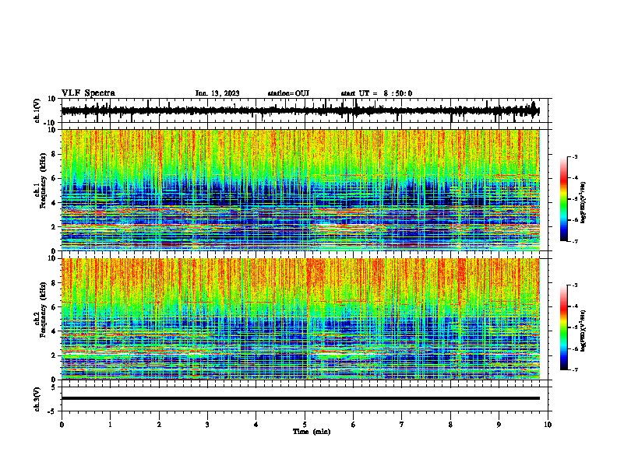Click time axis tick label '9'
This screenshot has height=476, width=617.
[x=499, y=425]
